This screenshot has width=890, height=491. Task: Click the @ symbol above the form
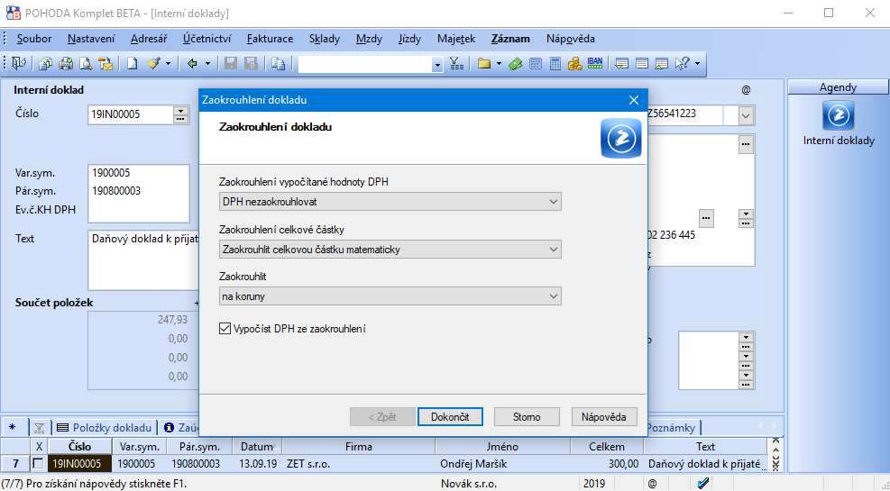[x=746, y=89]
